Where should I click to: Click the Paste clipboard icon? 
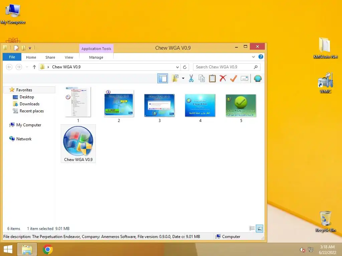coord(212,78)
